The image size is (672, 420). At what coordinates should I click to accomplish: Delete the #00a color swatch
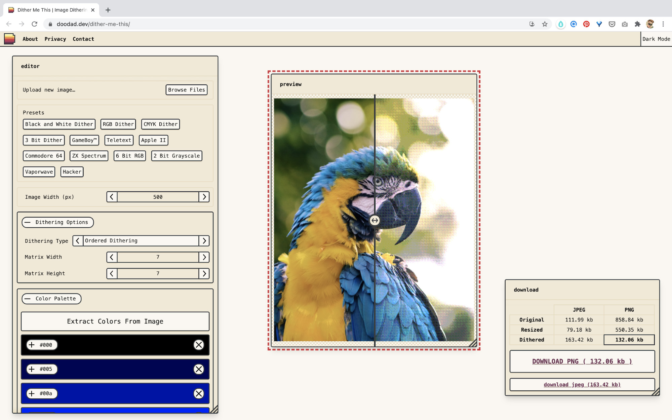tap(199, 393)
